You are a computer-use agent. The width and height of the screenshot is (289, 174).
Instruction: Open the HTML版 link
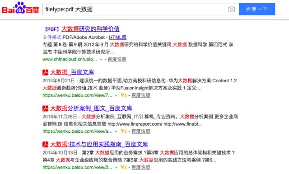117,37
